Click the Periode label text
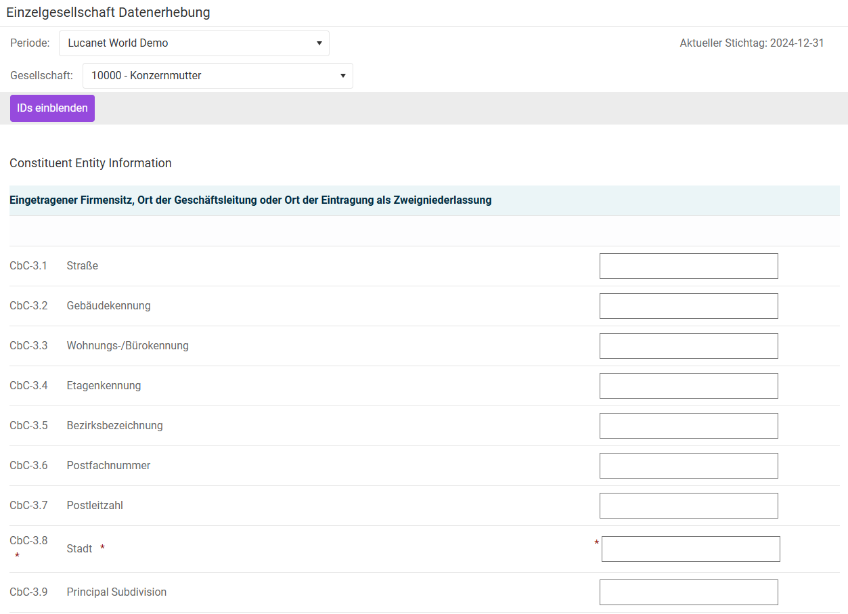The height and width of the screenshot is (614, 848). (x=30, y=43)
